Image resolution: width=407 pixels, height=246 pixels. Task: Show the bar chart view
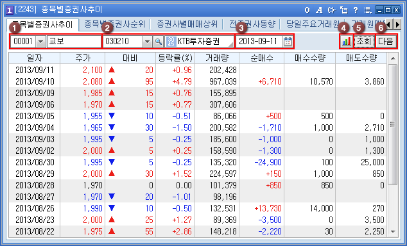(x=346, y=42)
